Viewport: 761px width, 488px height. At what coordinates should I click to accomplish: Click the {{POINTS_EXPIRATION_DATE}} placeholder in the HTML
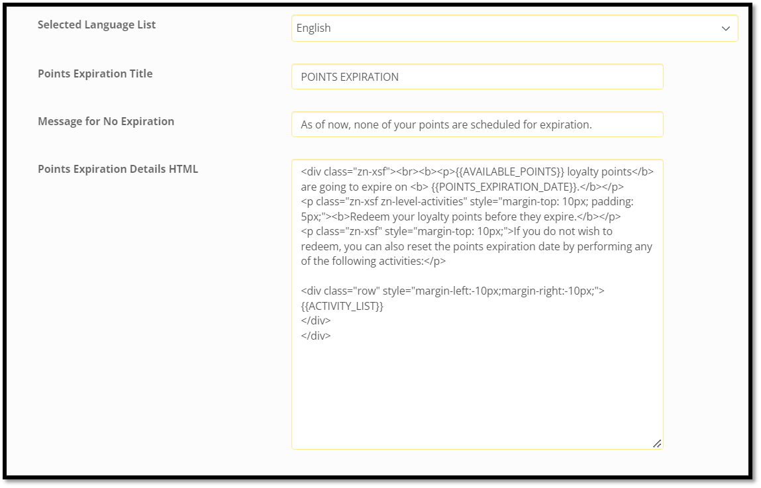(504, 187)
